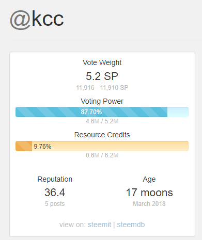202x240 pixels.
Task: Click the 5.2 SP vote weight value
Action: (102, 76)
